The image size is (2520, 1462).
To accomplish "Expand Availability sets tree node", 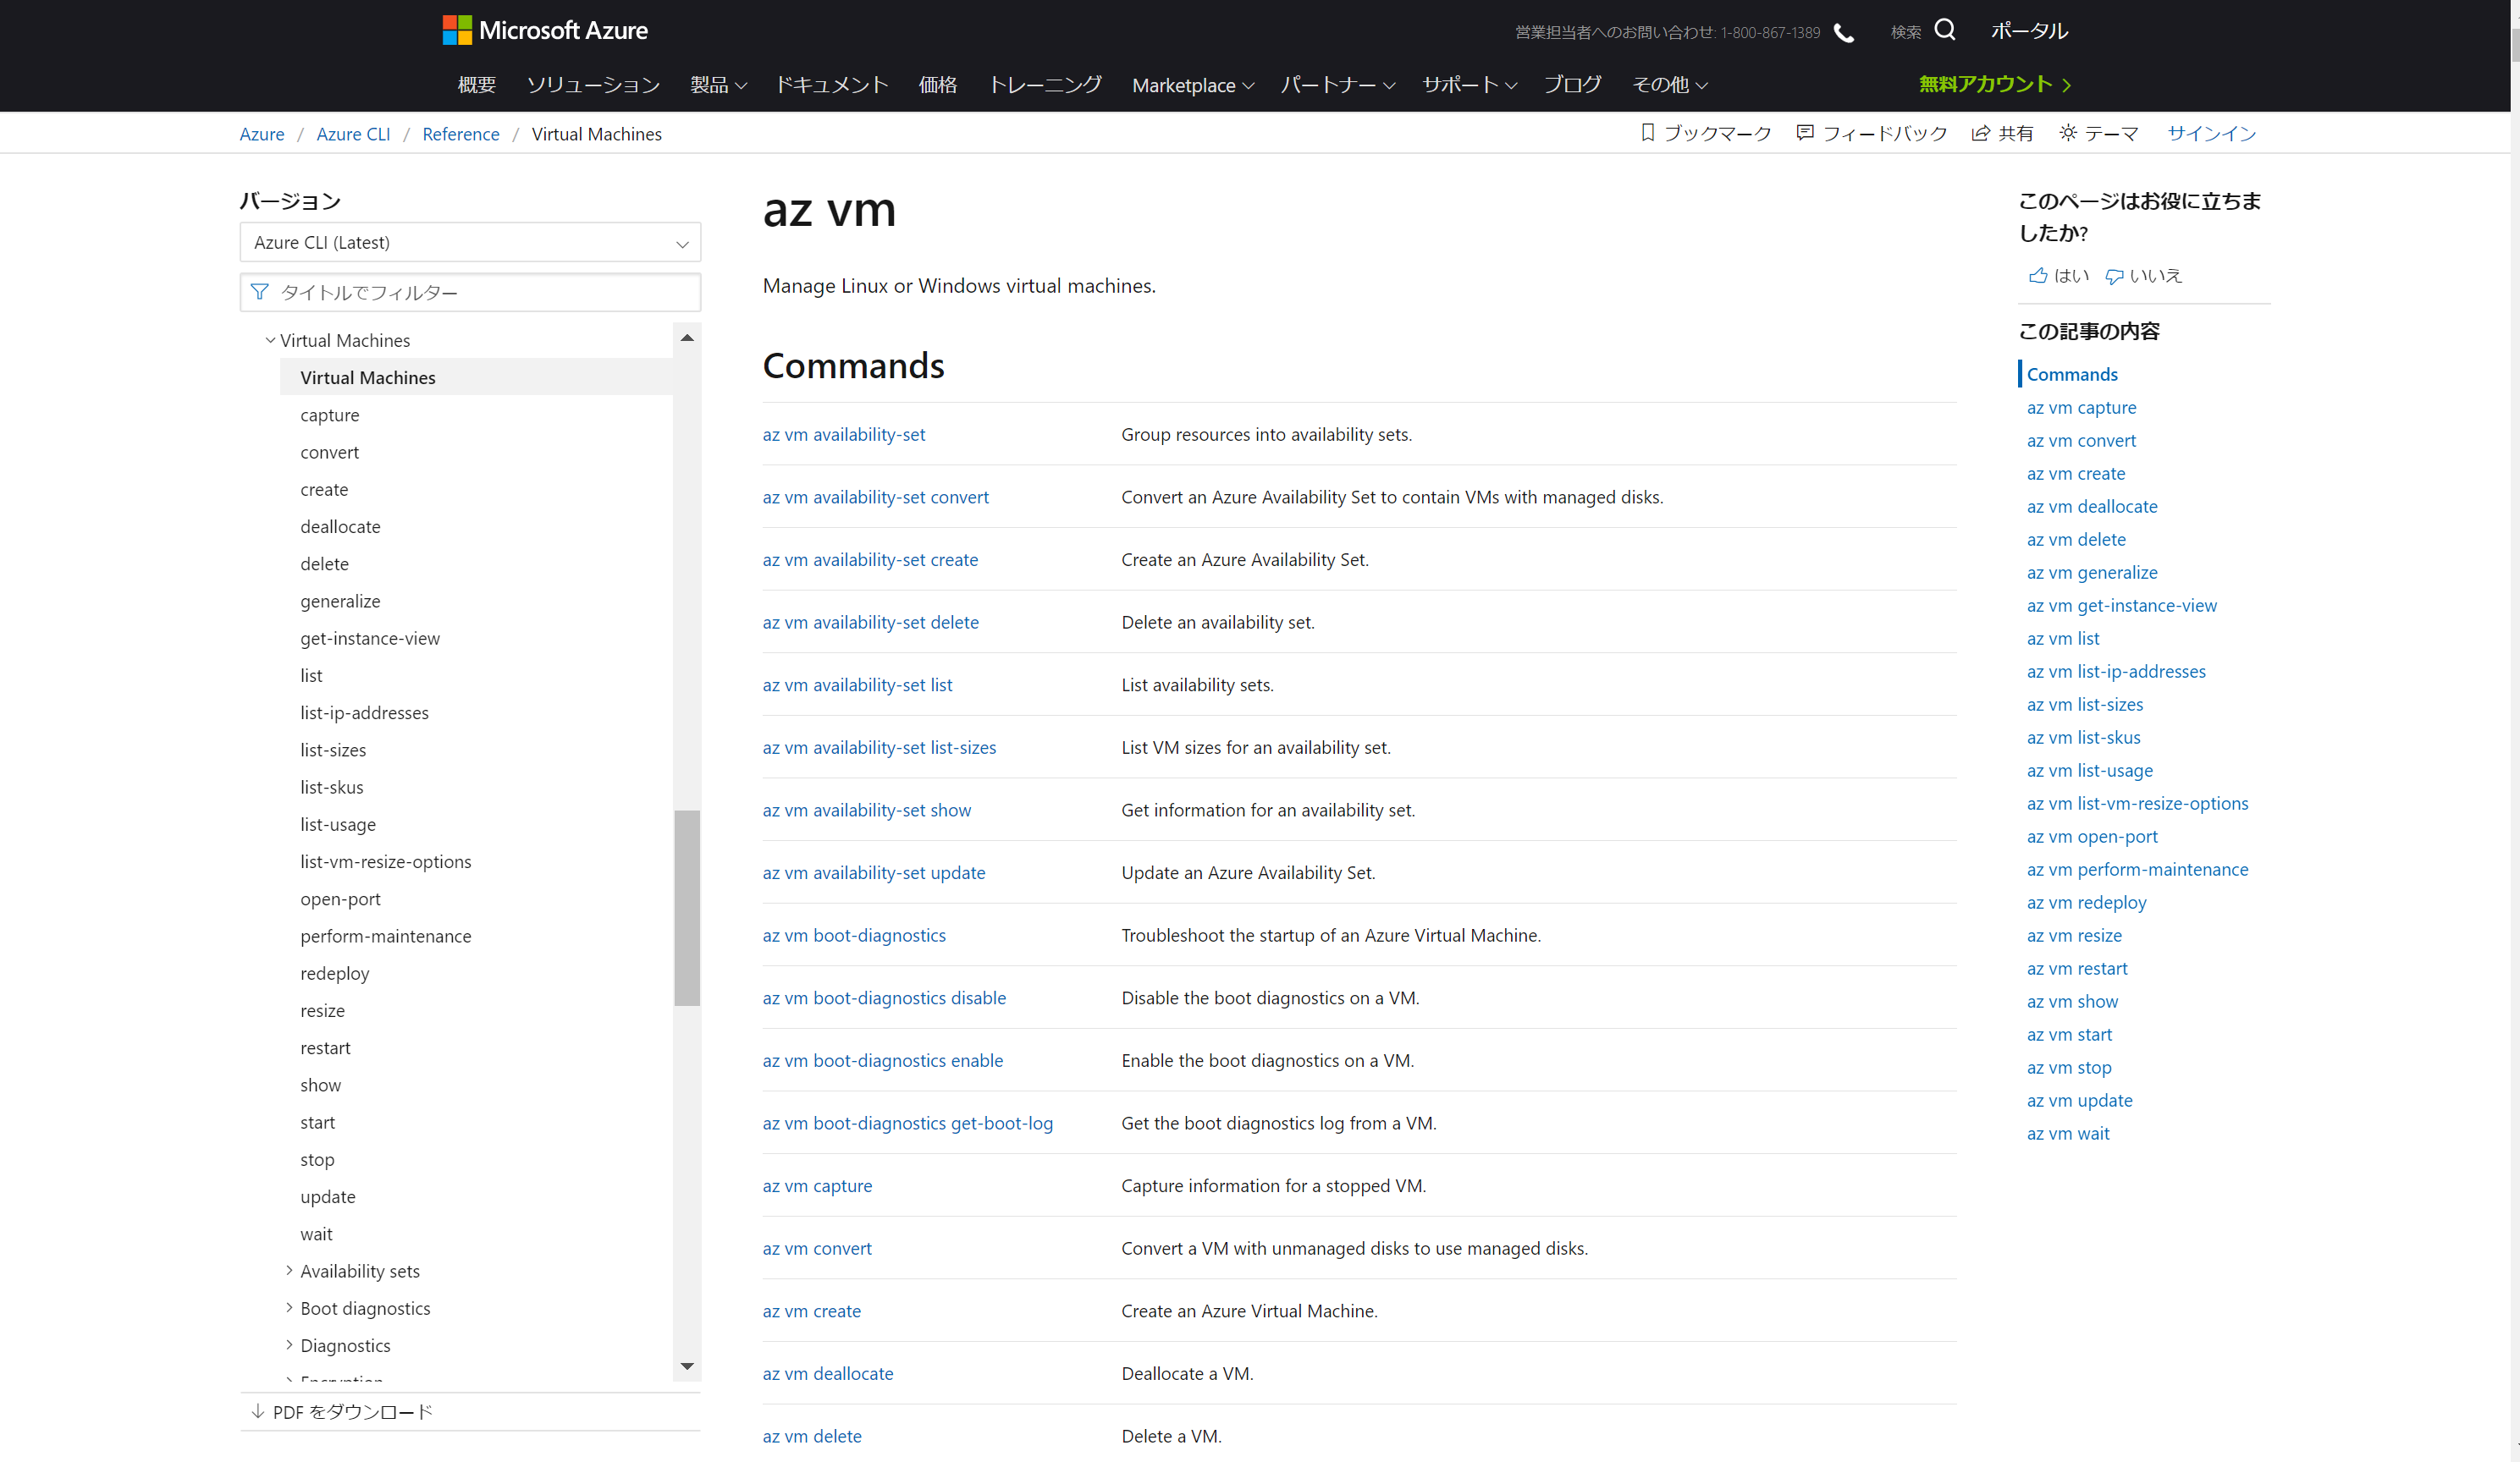I will click(289, 1270).
